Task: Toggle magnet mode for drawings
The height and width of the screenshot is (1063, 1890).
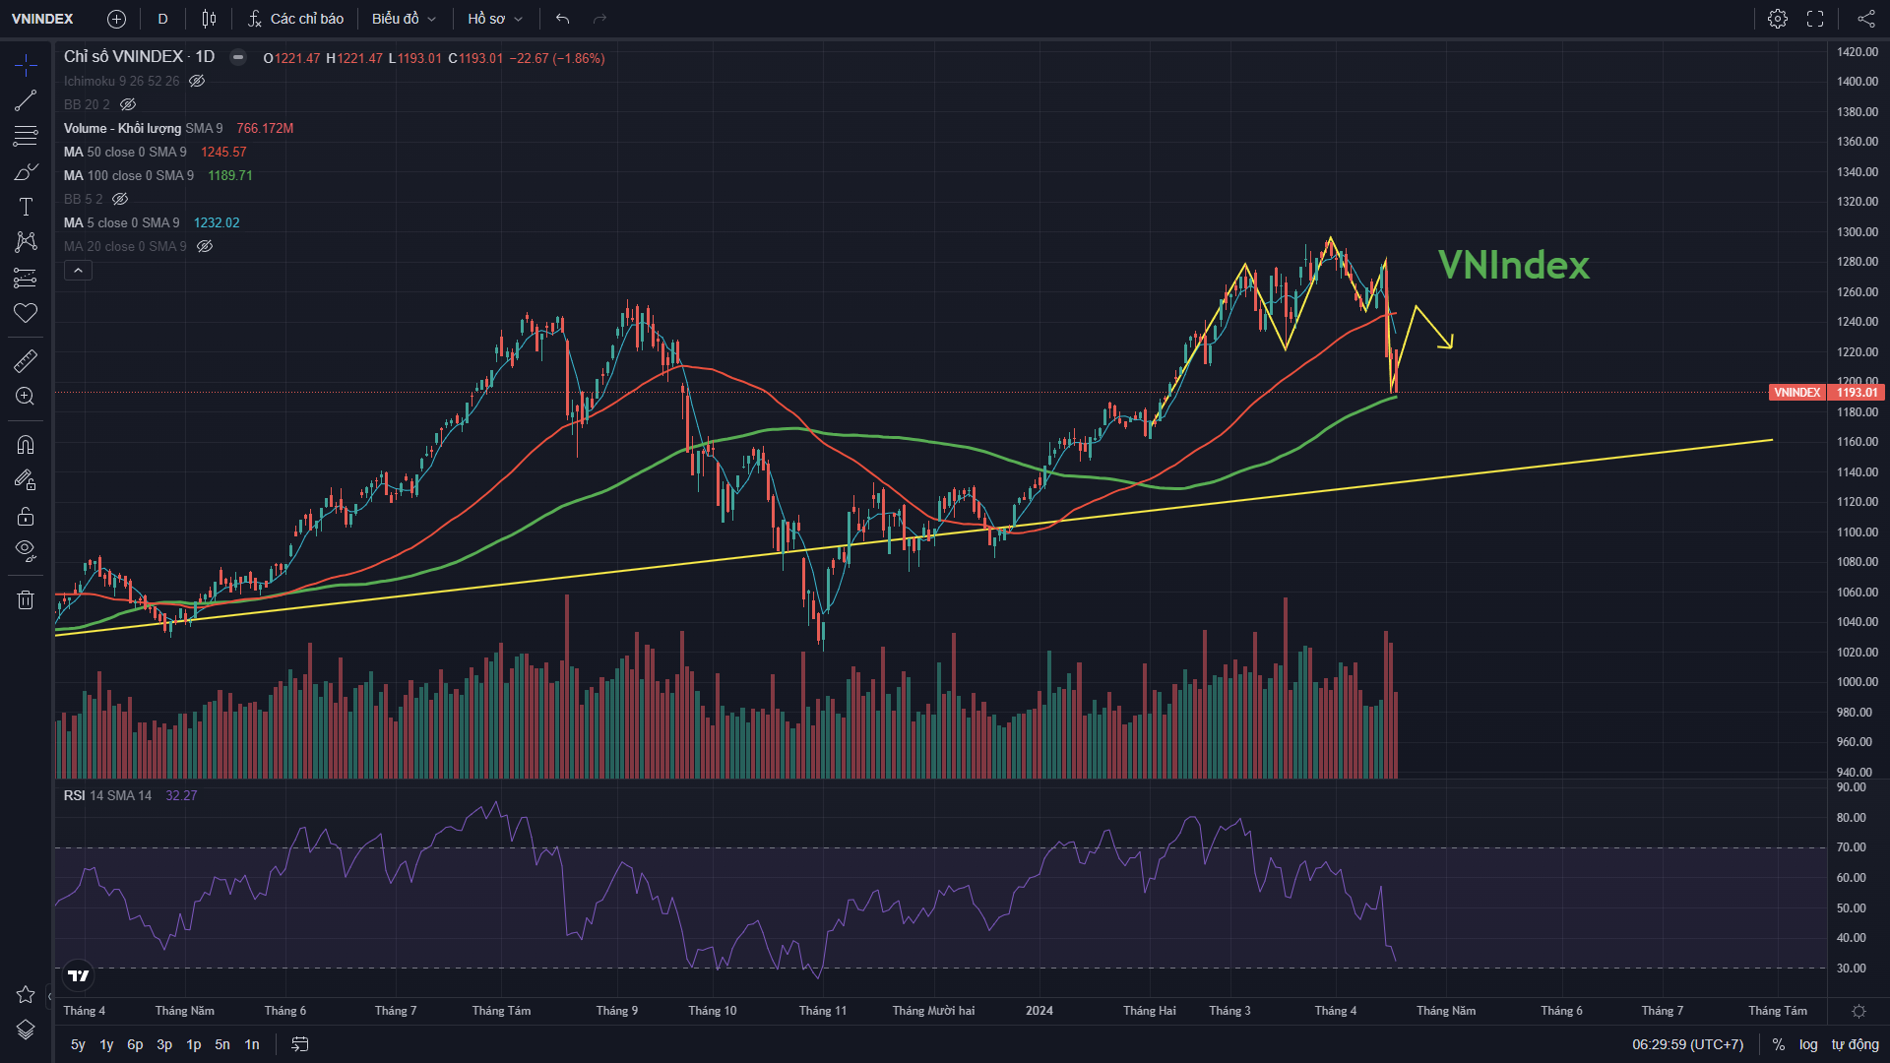Action: tap(26, 445)
